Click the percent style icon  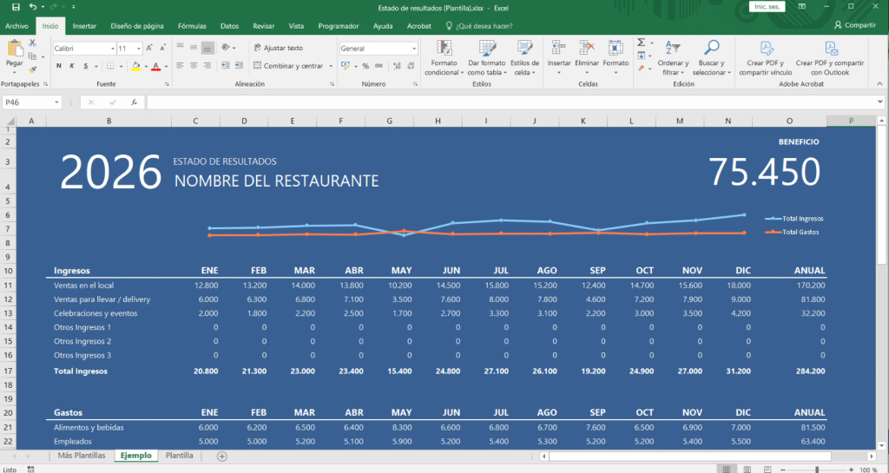point(365,66)
